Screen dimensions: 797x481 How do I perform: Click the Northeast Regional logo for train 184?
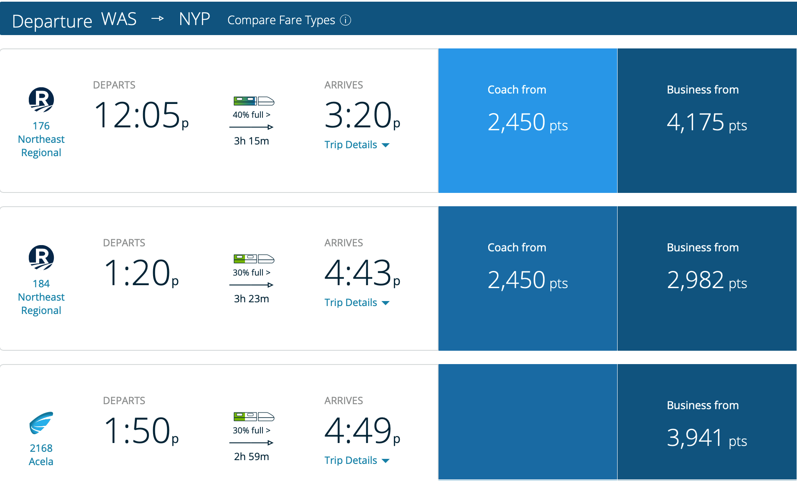41,258
